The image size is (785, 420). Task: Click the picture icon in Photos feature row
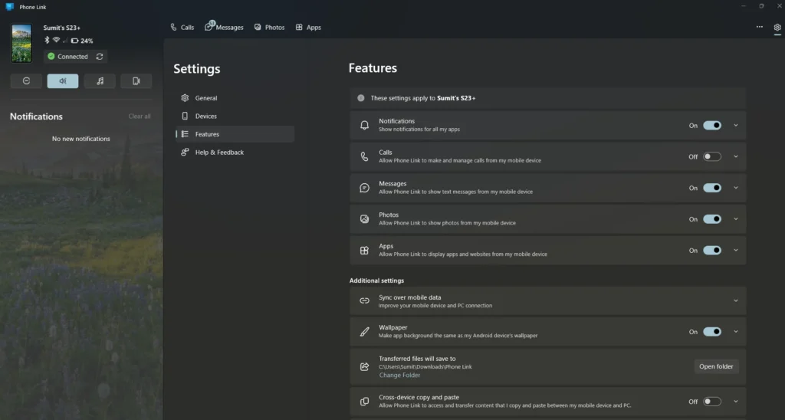(x=364, y=219)
